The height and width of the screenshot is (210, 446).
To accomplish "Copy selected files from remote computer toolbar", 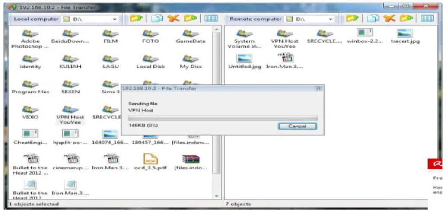I will coord(373,19).
